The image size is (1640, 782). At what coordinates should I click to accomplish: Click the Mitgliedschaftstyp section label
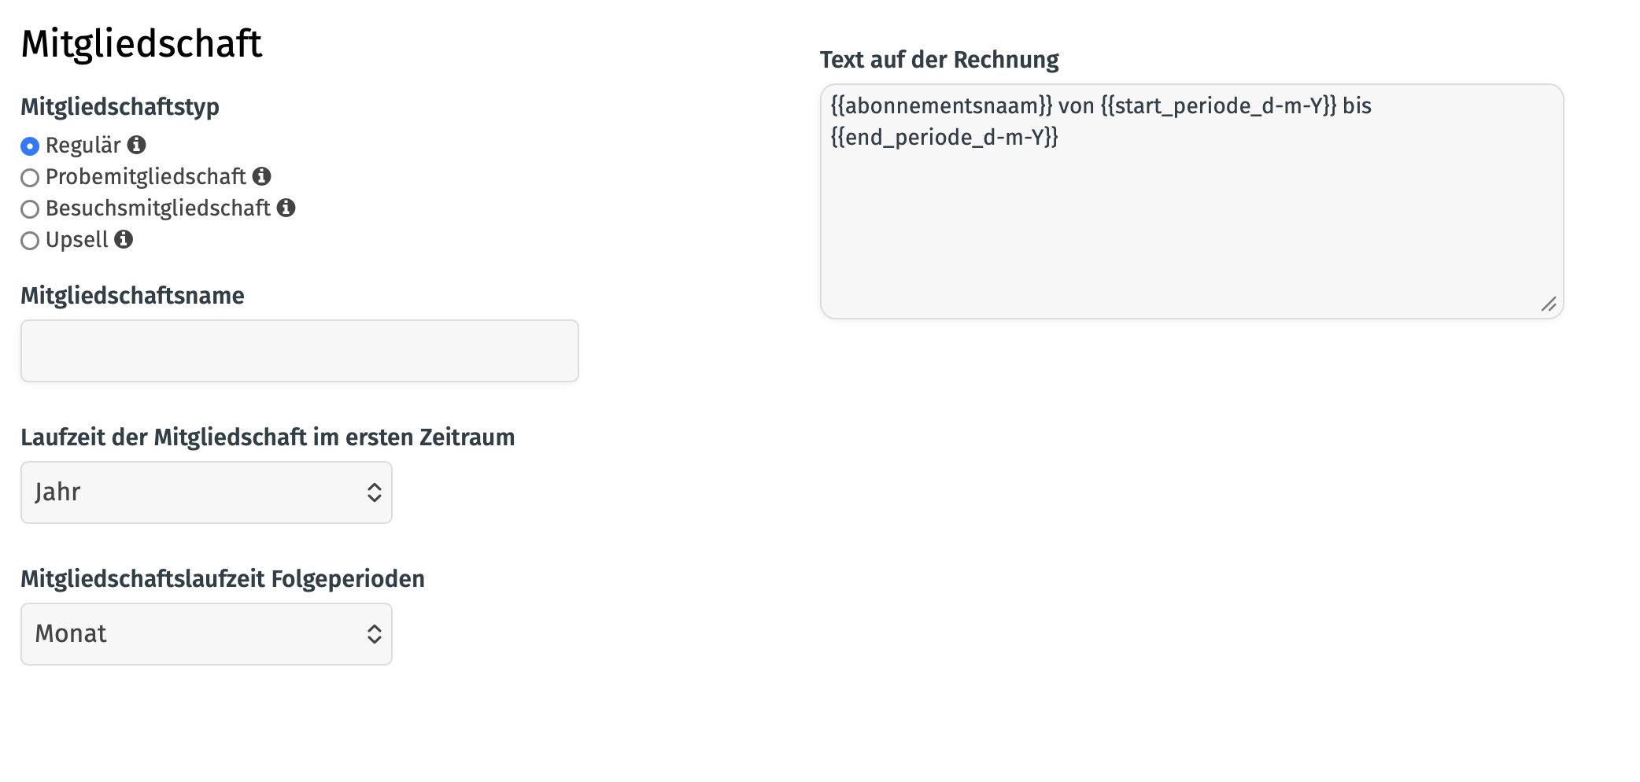pyautogui.click(x=120, y=107)
